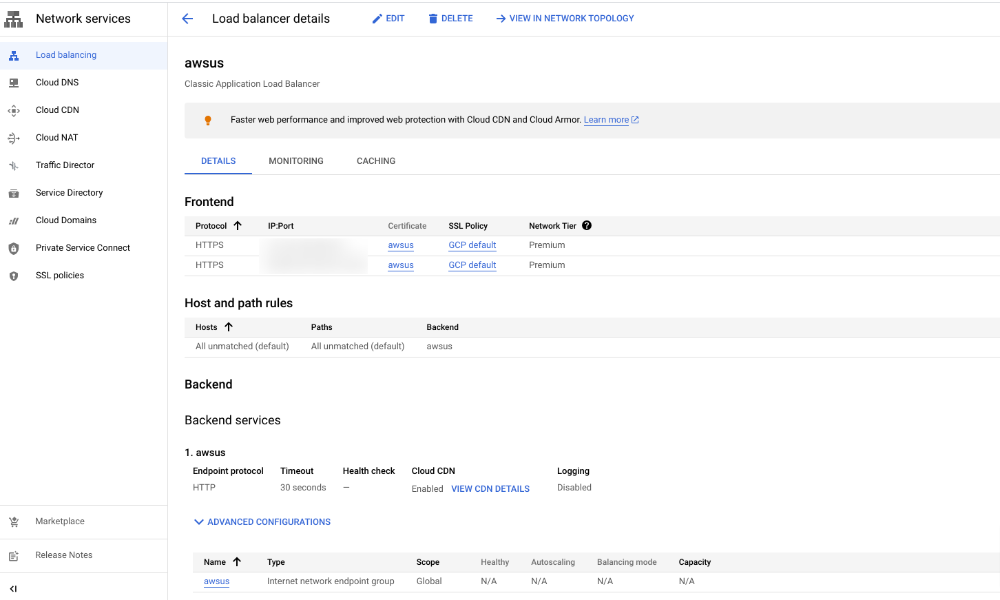Click the Cloud Domains sidebar icon
Screen dimensions: 1000x600
click(x=14, y=220)
